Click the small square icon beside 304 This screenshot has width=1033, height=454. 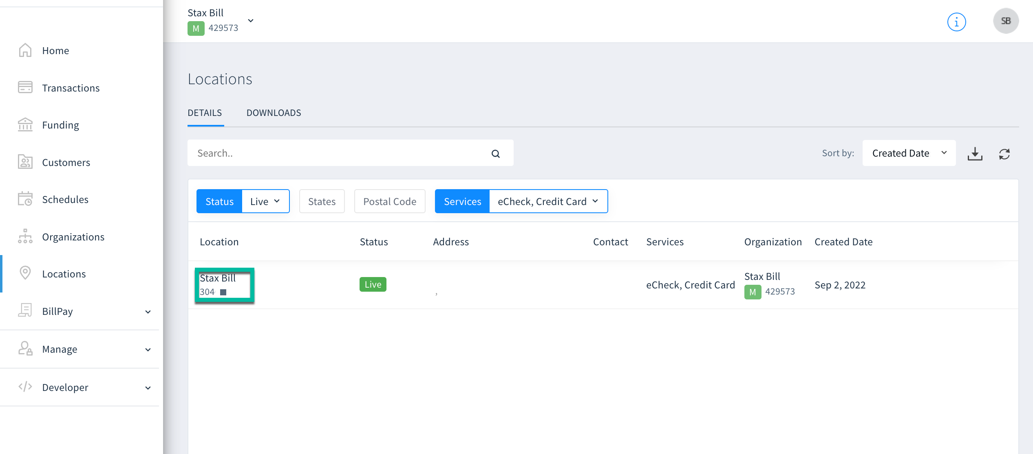pyautogui.click(x=223, y=292)
